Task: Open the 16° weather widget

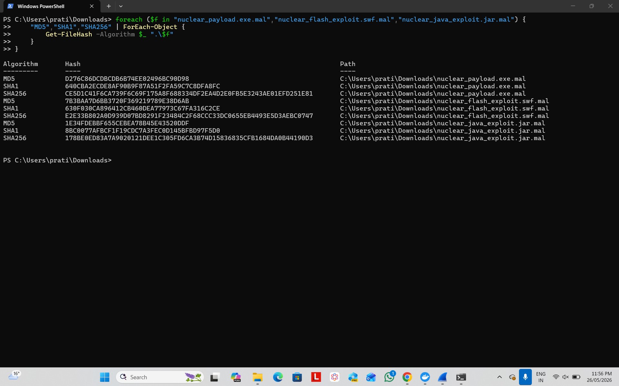Action: click(14, 376)
